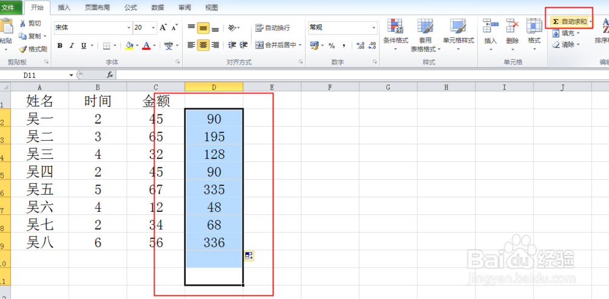Click the cell borders icon
This screenshot has width=609, height=299.
tap(107, 46)
